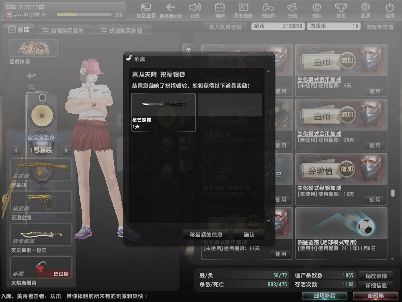Open 我的信息 profile icon

pyautogui.click(x=243, y=11)
